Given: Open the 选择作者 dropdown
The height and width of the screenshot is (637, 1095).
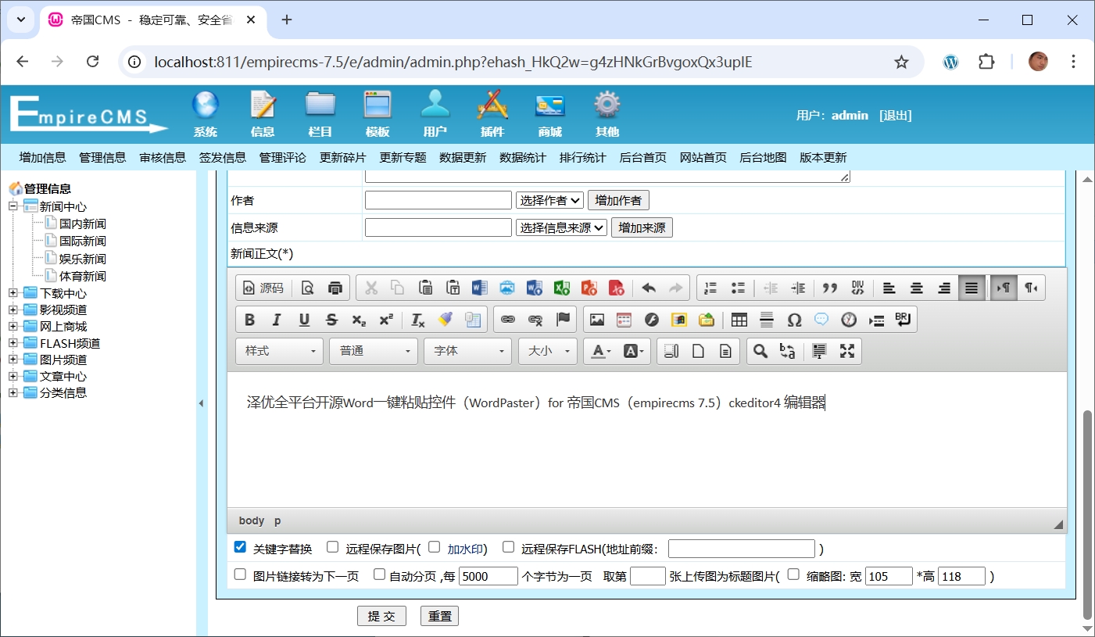Looking at the screenshot, I should (x=549, y=200).
